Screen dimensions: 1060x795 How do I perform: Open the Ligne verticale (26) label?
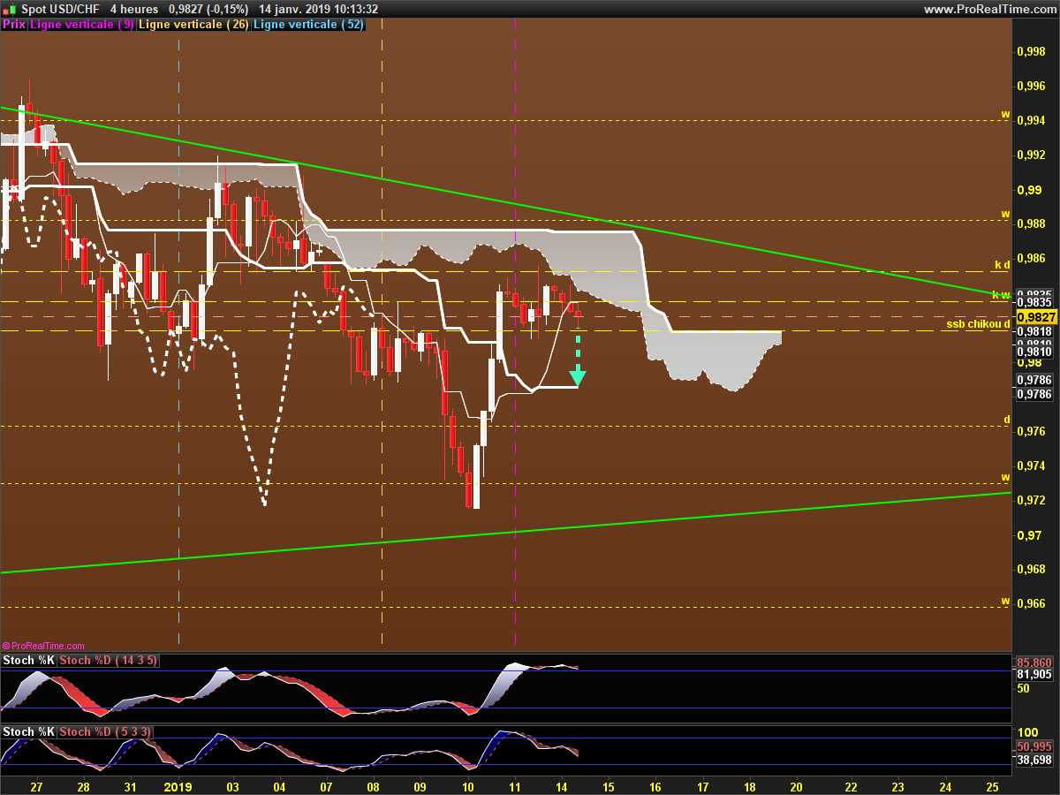tap(194, 25)
